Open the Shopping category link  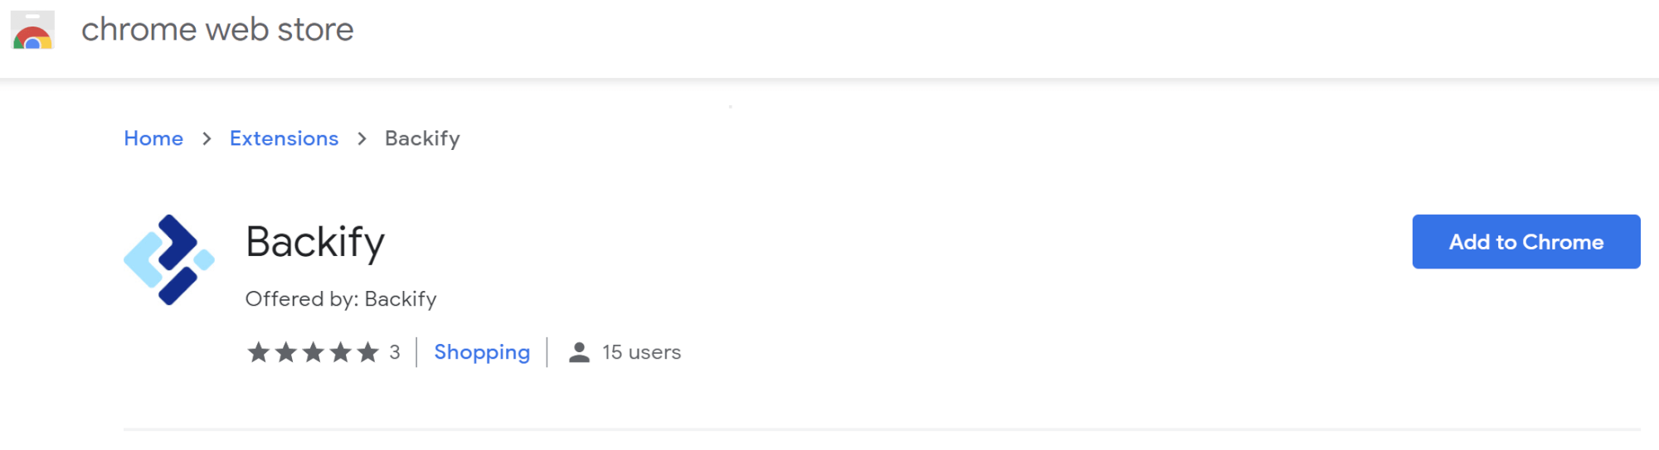point(482,352)
